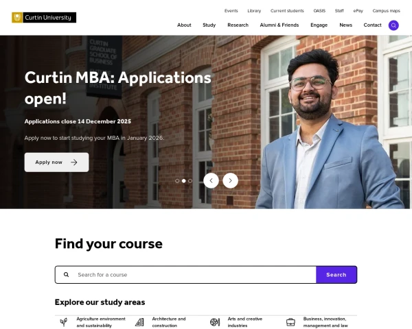The width and height of the screenshot is (412, 329).
Task: Advance to the next carousel slide
Action: [x=231, y=180]
